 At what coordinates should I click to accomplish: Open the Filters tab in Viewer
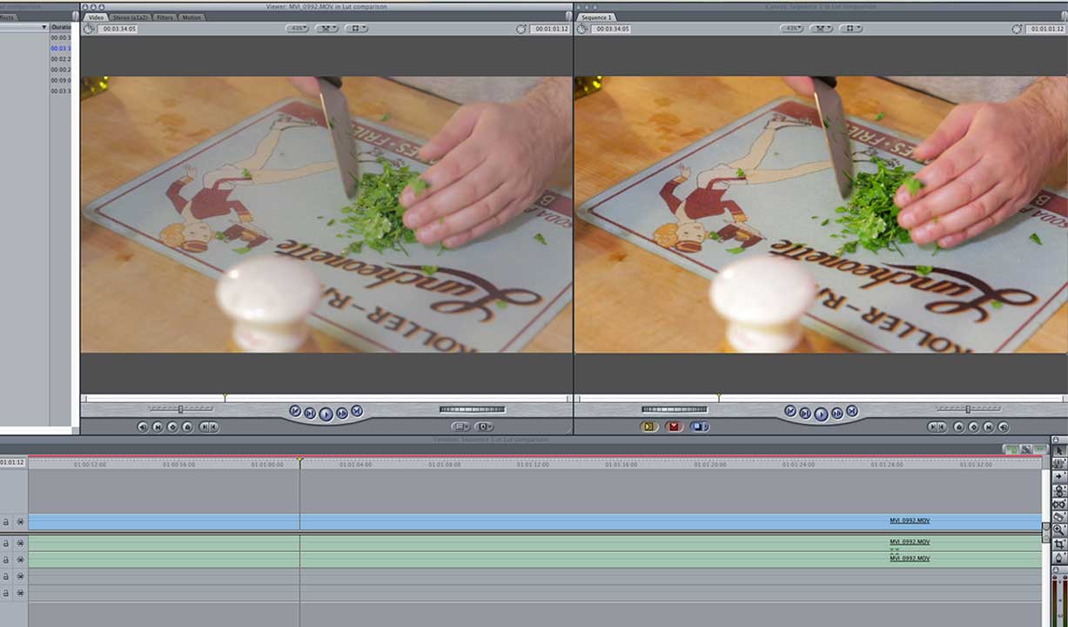[x=166, y=17]
